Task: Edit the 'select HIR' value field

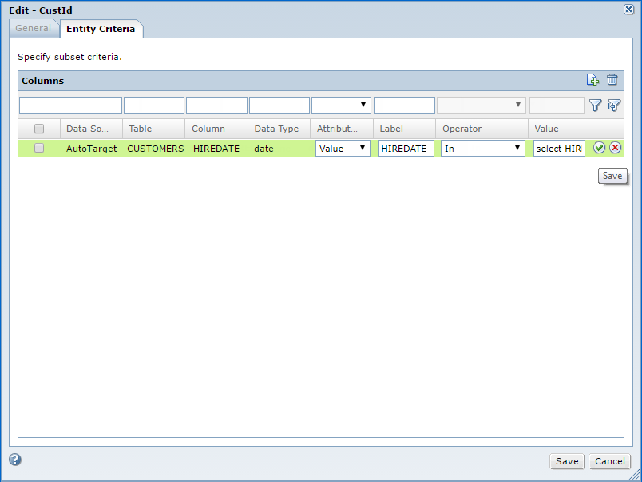Action: coord(559,149)
